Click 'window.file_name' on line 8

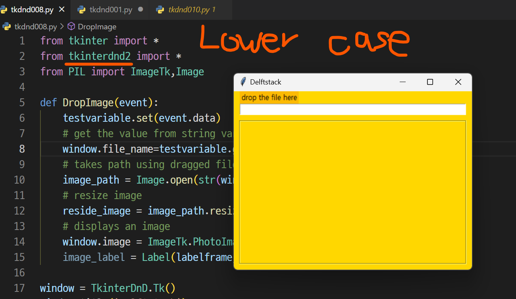click(x=108, y=149)
